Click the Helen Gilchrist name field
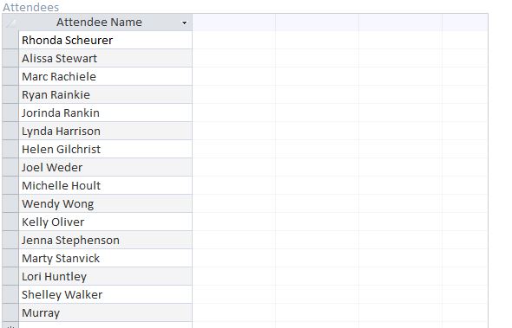The height and width of the screenshot is (328, 512). tap(106, 150)
